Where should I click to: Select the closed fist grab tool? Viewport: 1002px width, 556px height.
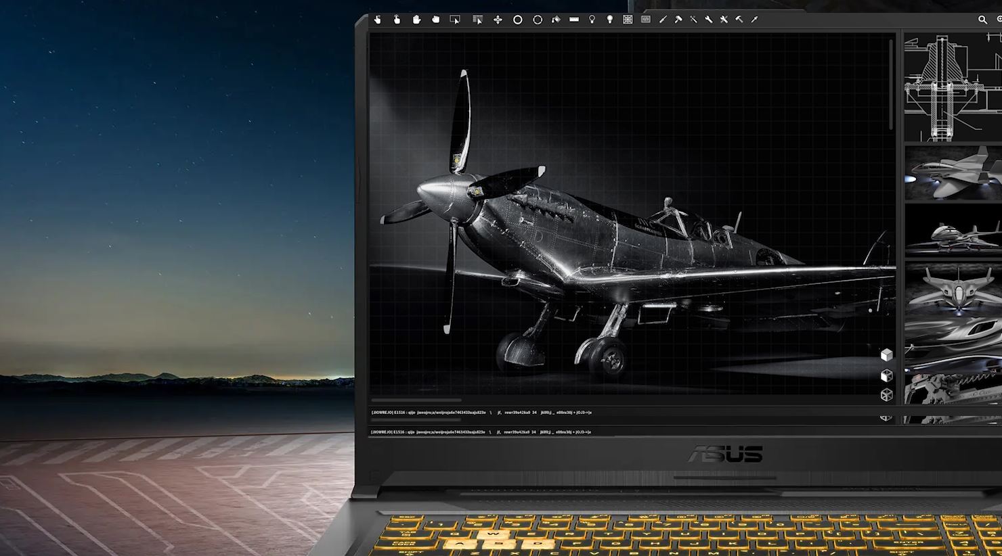435,20
